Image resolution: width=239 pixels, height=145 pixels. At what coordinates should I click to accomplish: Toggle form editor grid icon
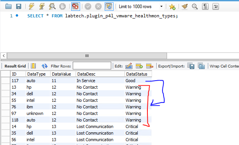tap(33, 66)
